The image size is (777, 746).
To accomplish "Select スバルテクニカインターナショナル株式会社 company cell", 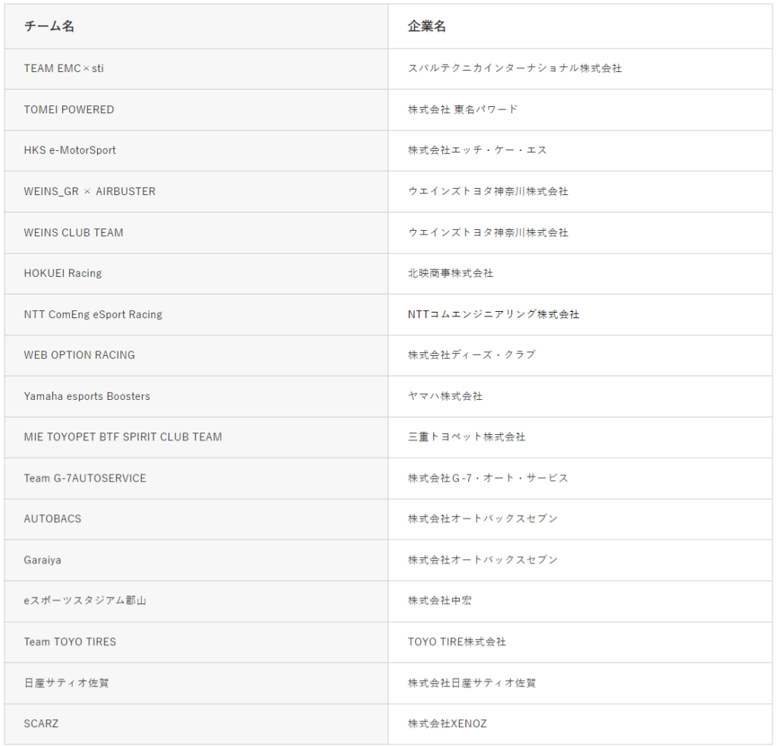I will coord(515,68).
